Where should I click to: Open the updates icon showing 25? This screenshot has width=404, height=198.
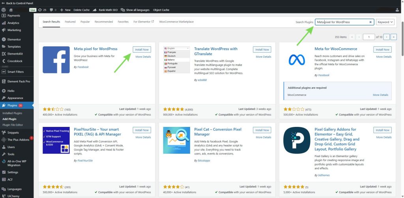[42, 10]
